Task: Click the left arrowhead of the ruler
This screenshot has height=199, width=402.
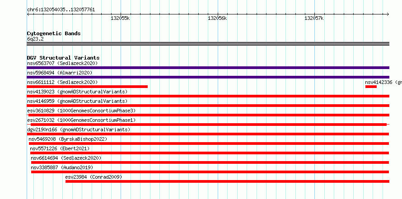Action: click(x=28, y=14)
